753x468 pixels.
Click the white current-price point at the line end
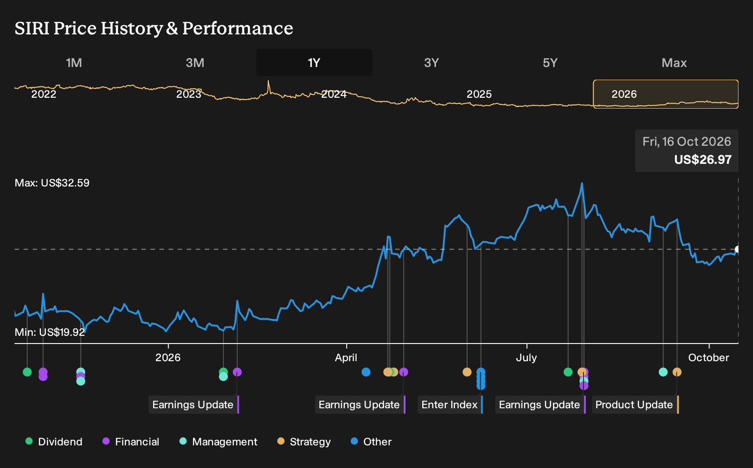[x=738, y=249]
